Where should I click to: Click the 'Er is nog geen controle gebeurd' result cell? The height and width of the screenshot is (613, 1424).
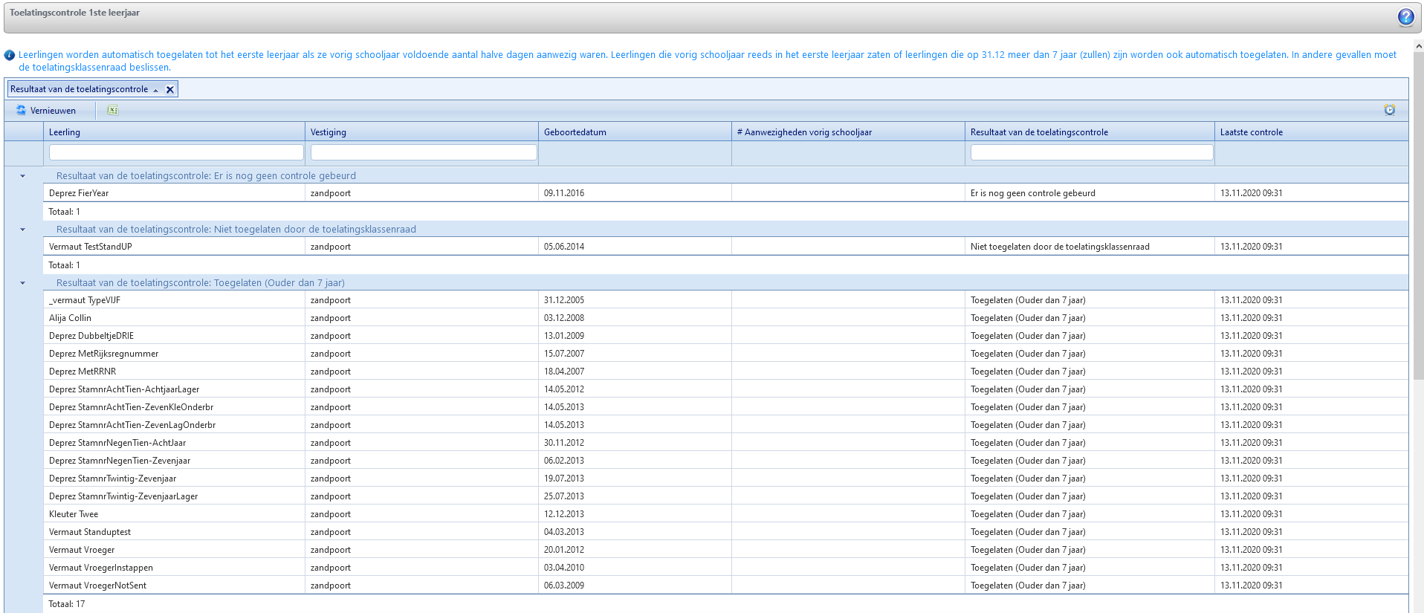click(x=1033, y=193)
